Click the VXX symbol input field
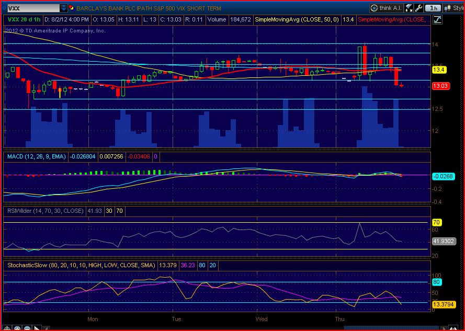The width and height of the screenshot is (465, 331). click(x=33, y=8)
